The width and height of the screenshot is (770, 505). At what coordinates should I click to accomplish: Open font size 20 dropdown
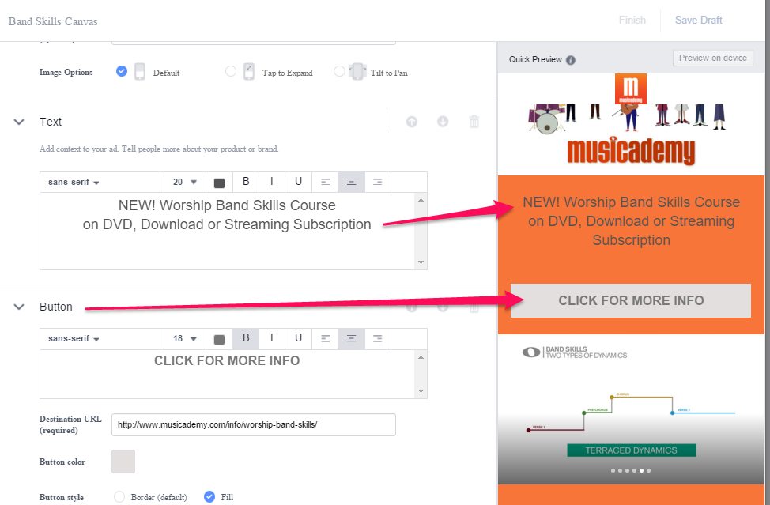tap(185, 182)
